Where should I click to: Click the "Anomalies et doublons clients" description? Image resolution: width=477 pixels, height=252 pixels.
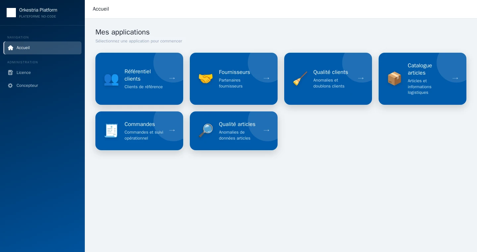329,83
